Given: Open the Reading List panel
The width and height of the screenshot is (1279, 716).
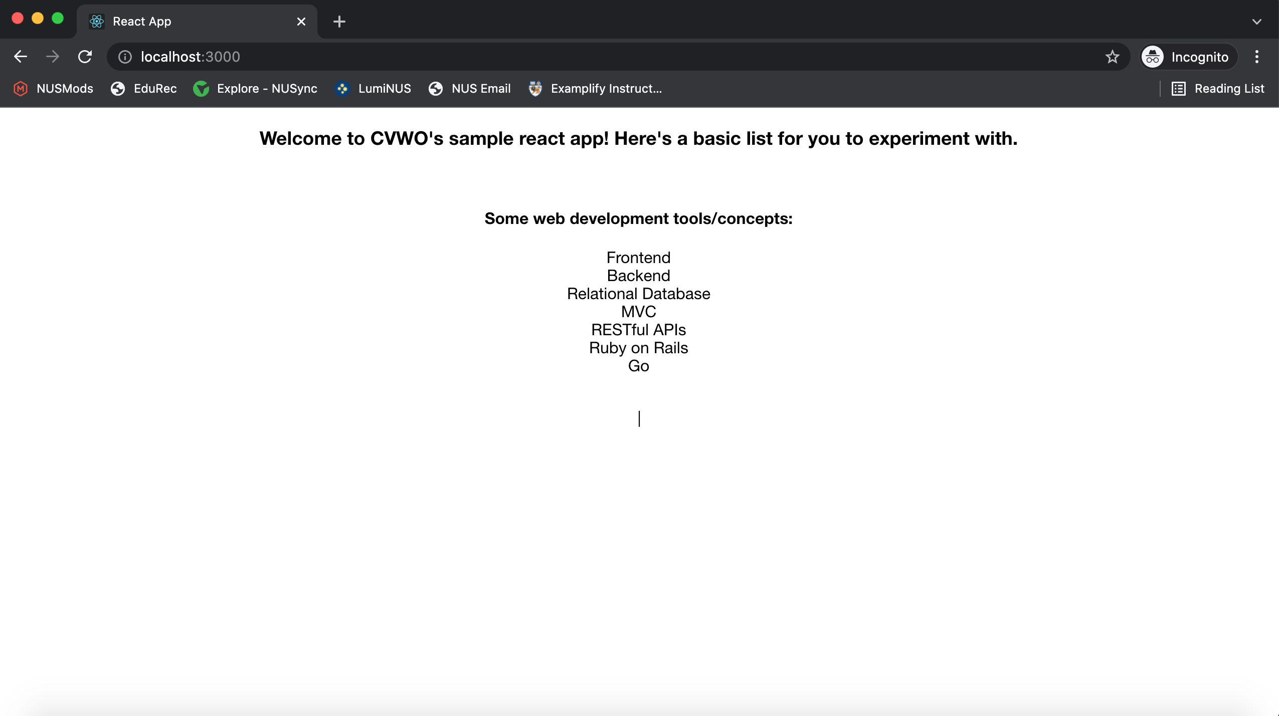Looking at the screenshot, I should tap(1218, 89).
